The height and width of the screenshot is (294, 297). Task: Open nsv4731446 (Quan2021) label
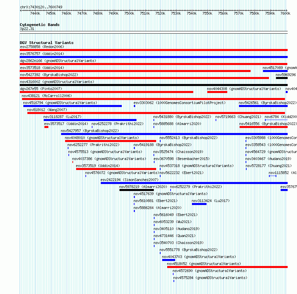click(x=175, y=236)
